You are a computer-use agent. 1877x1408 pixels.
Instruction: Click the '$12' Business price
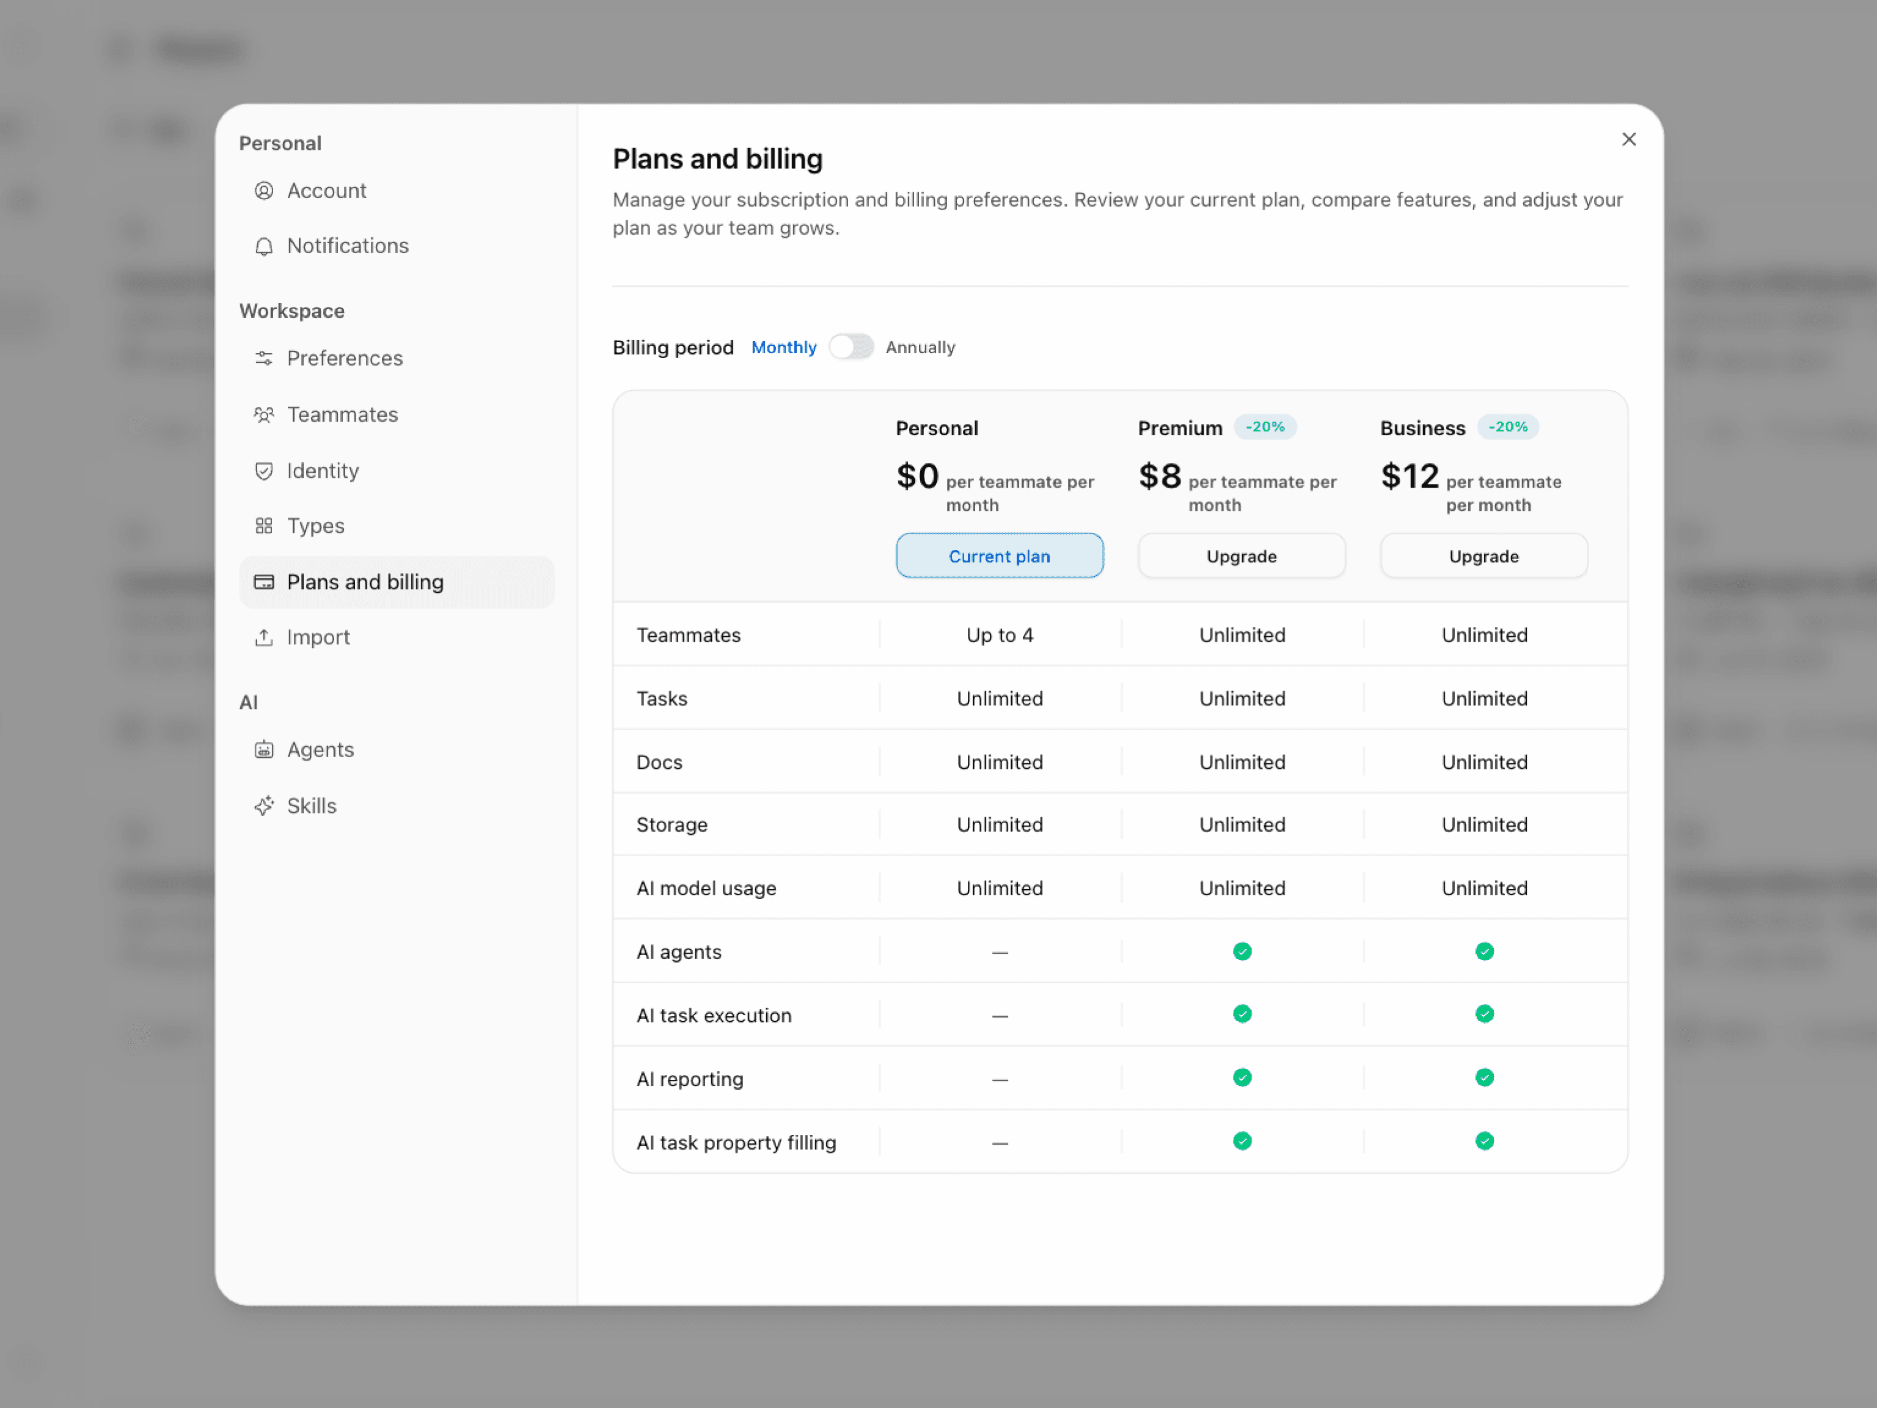[1410, 475]
